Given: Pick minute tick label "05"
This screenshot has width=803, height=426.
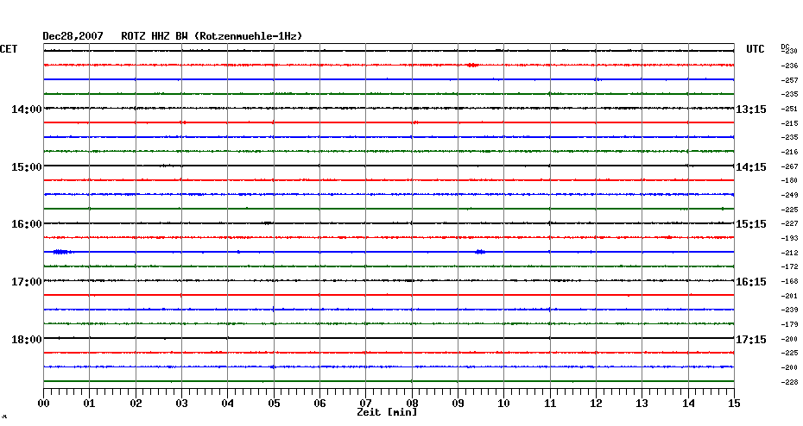Looking at the screenshot, I should [x=274, y=404].
